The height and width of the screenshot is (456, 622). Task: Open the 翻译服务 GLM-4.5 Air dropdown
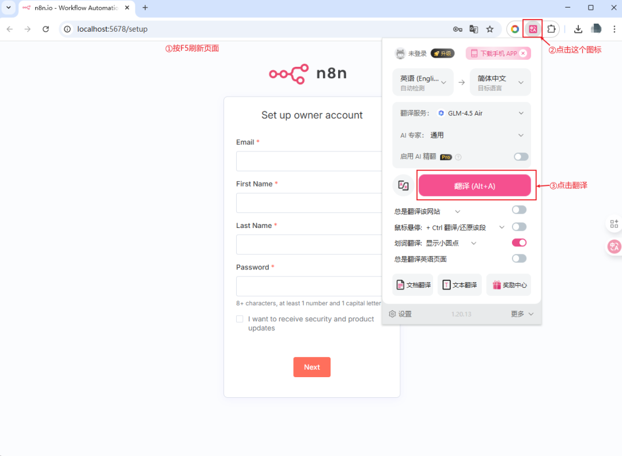point(461,113)
